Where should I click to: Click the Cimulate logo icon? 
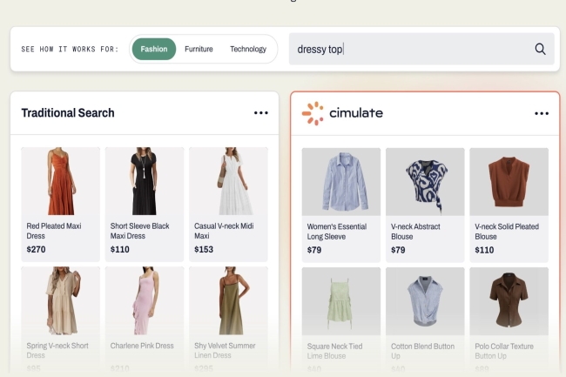(313, 112)
